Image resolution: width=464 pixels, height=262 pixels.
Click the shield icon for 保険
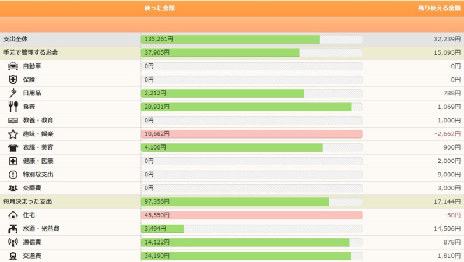click(13, 80)
